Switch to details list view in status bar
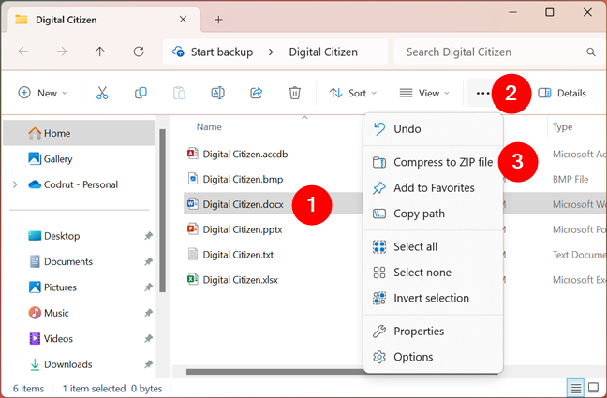The height and width of the screenshot is (398, 607). tap(576, 388)
